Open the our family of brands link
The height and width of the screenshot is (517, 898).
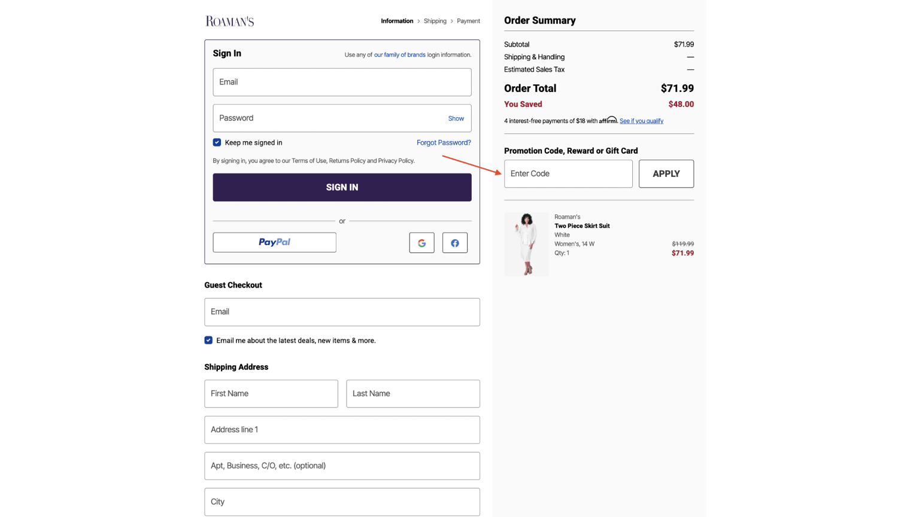click(x=400, y=54)
